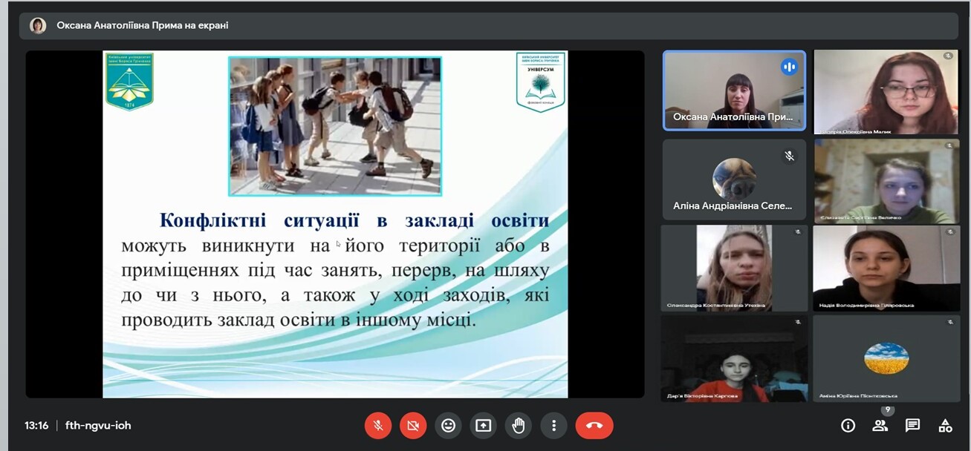This screenshot has width=971, height=451.
Task: Open the chat with everyone panel
Action: 912,426
